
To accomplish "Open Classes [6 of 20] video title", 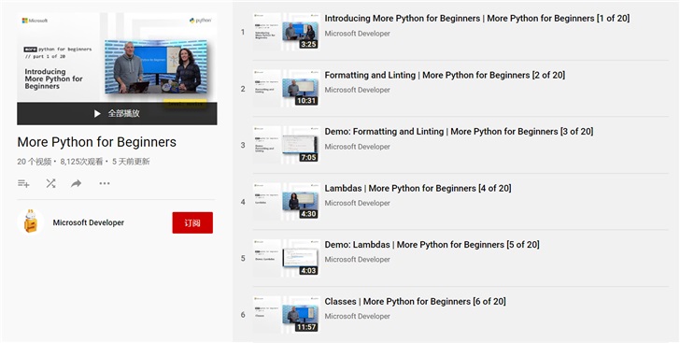I will pos(415,301).
